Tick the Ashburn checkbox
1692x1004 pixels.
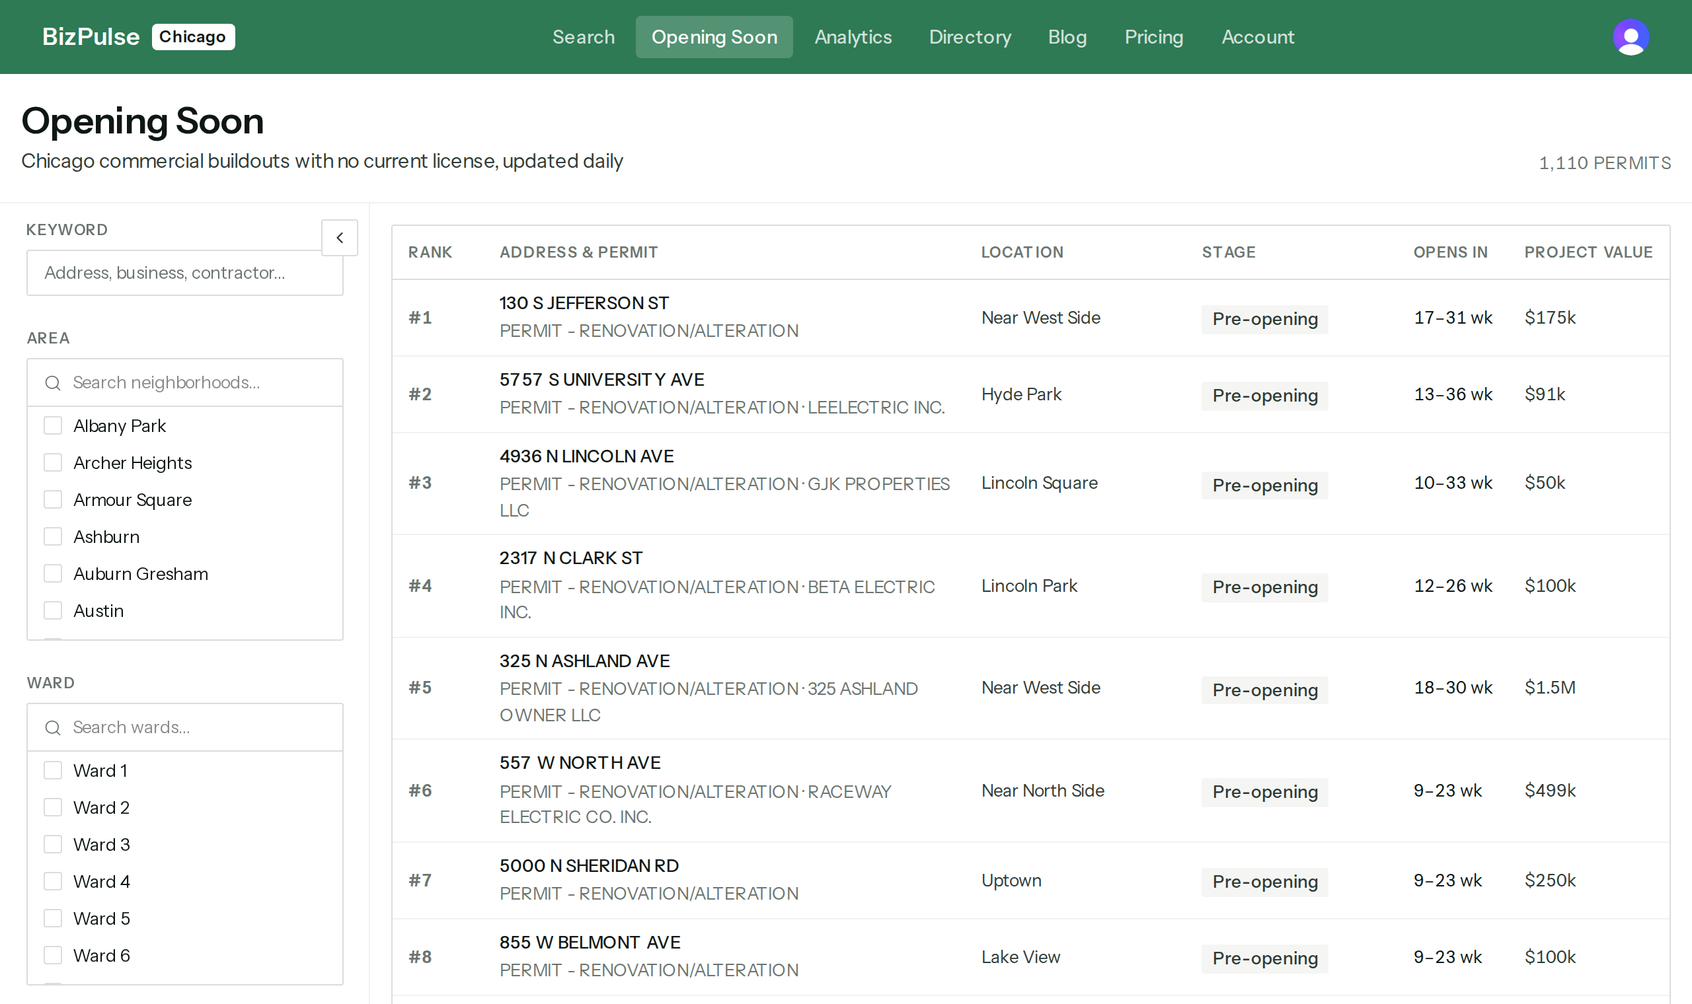(53, 536)
